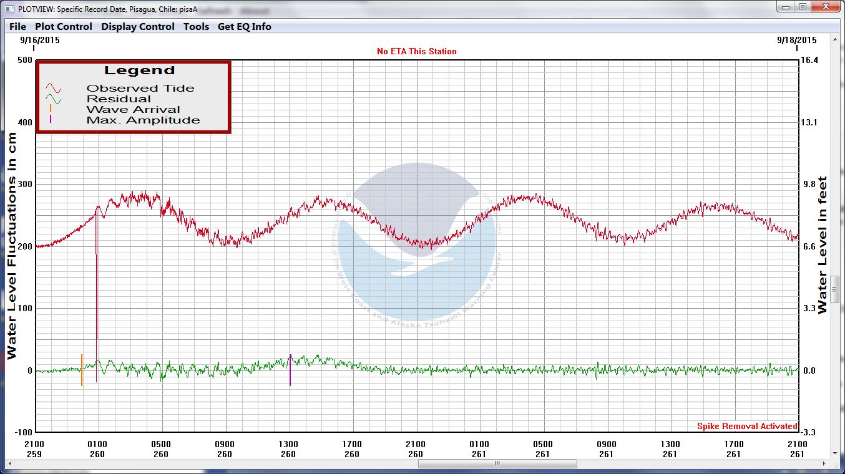Click the 'Legend' title text
This screenshot has width=845, height=474.
139,70
